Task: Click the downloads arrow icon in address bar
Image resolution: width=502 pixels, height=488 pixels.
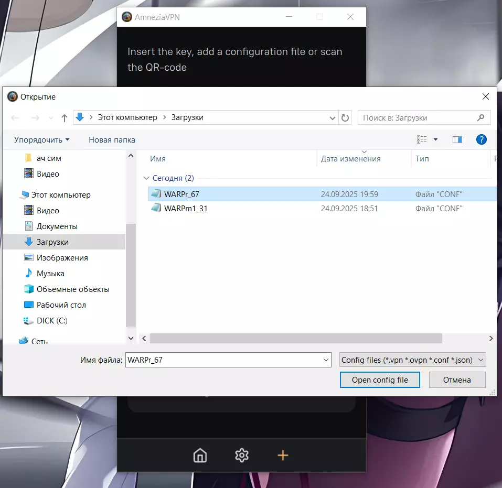Action: (80, 117)
